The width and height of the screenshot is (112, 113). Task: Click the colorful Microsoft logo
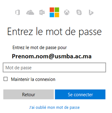point(54,12)
